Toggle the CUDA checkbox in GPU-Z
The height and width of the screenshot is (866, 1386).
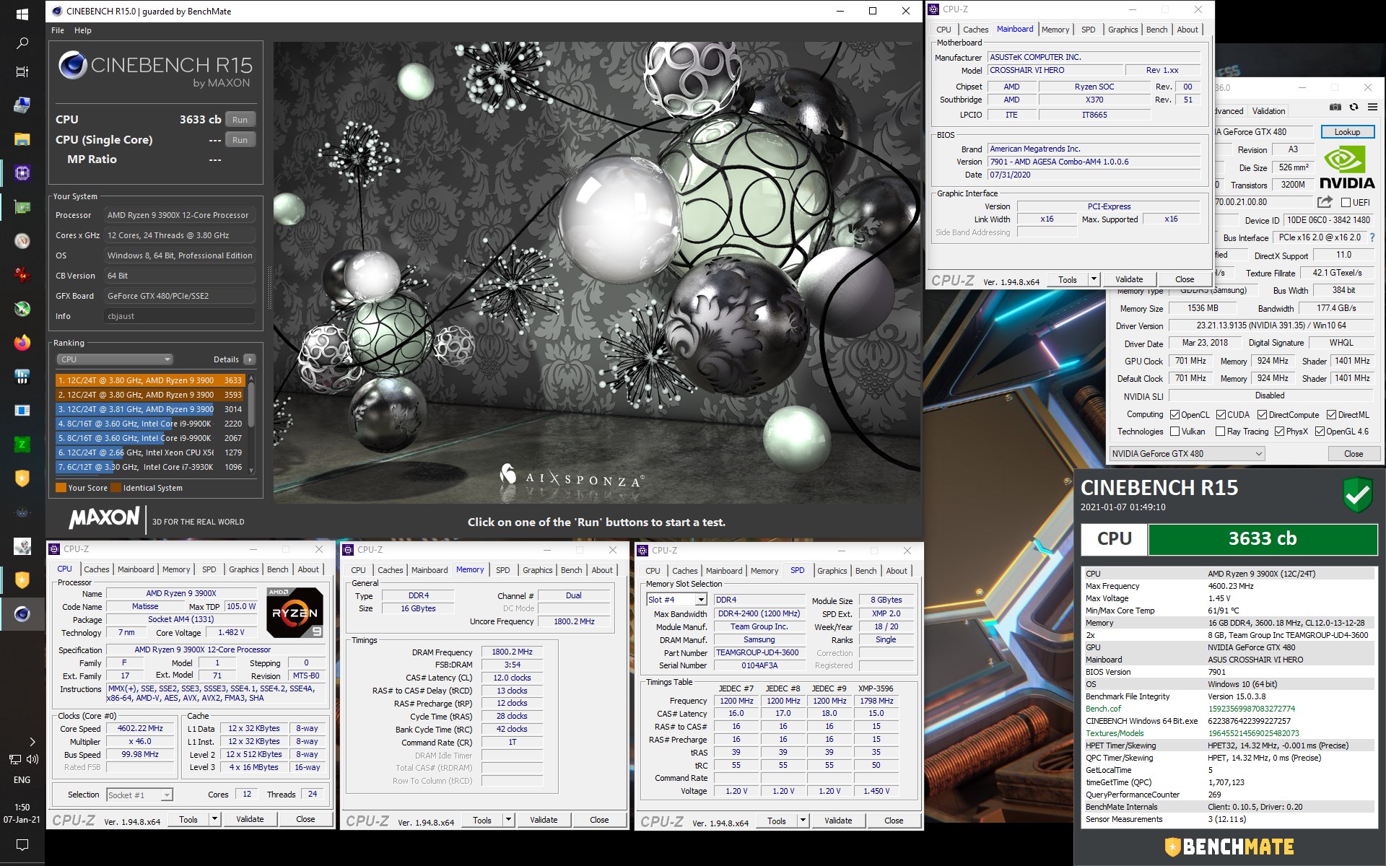(x=1221, y=415)
